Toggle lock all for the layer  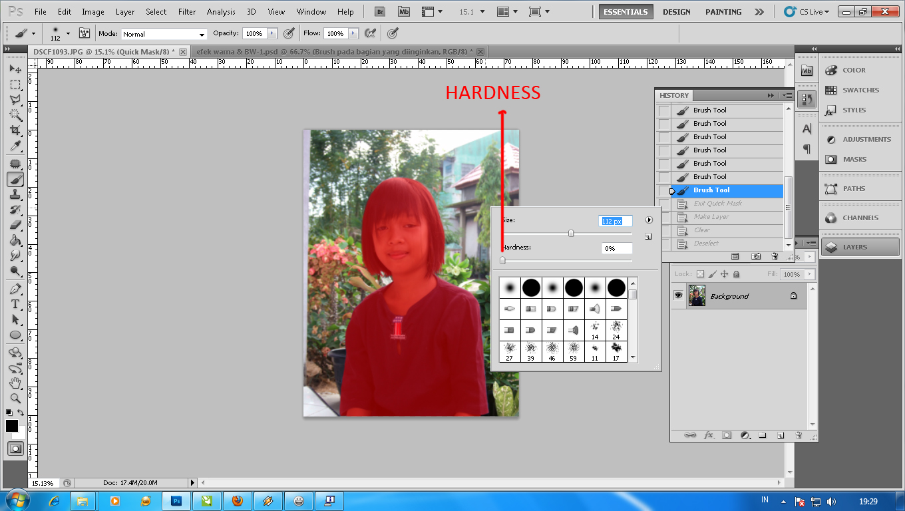click(x=736, y=274)
